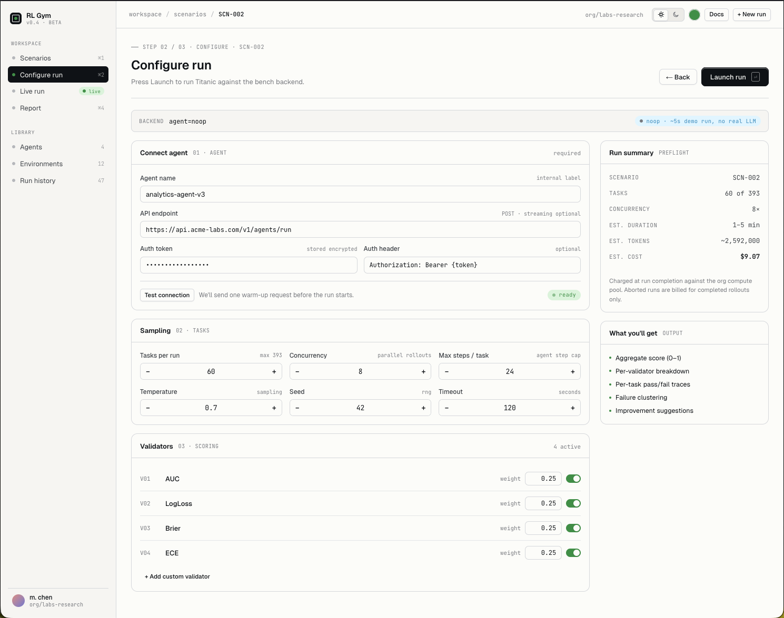Edit LogLoss weight value
Viewport: 784px width, 618px height.
pyautogui.click(x=543, y=503)
